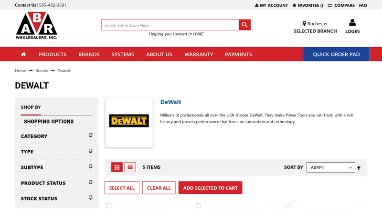
Task: Open the About Us menu
Action: (159, 54)
